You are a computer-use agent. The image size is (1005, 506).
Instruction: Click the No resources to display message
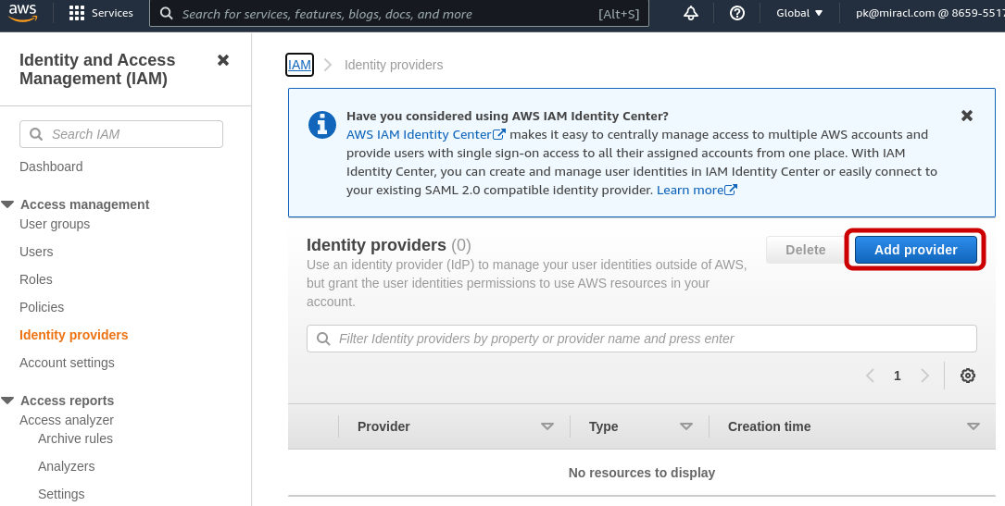pos(642,473)
